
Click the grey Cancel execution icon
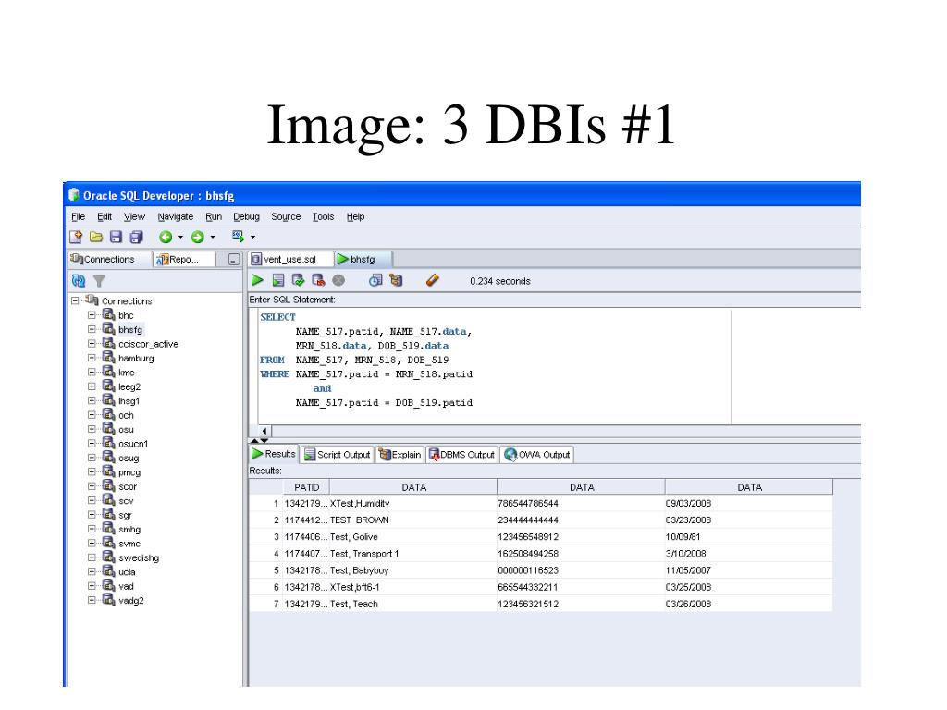338,280
